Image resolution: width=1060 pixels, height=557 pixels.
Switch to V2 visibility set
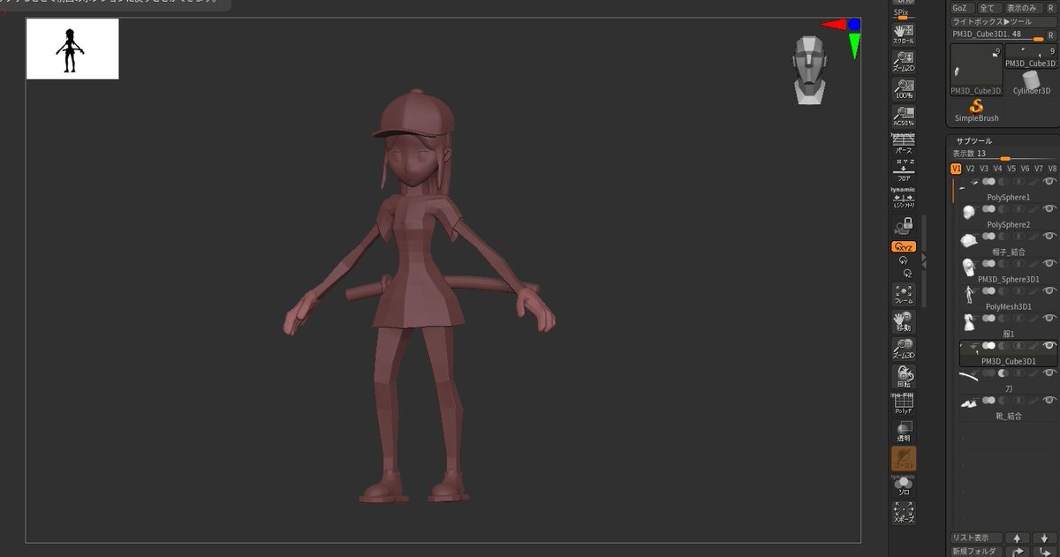tap(971, 169)
